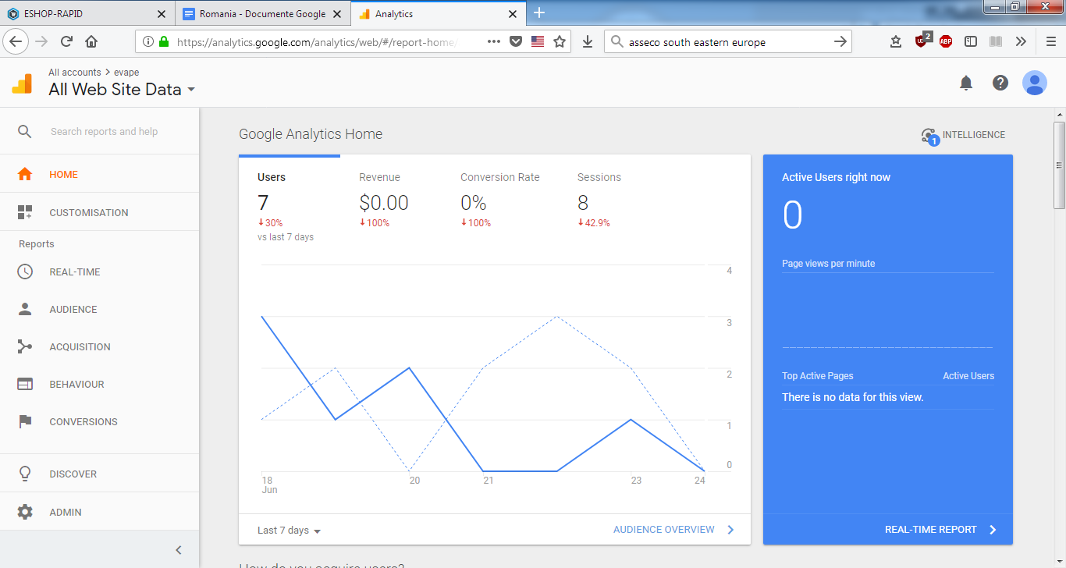
Task: Open the help question mark icon
Action: point(1000,83)
